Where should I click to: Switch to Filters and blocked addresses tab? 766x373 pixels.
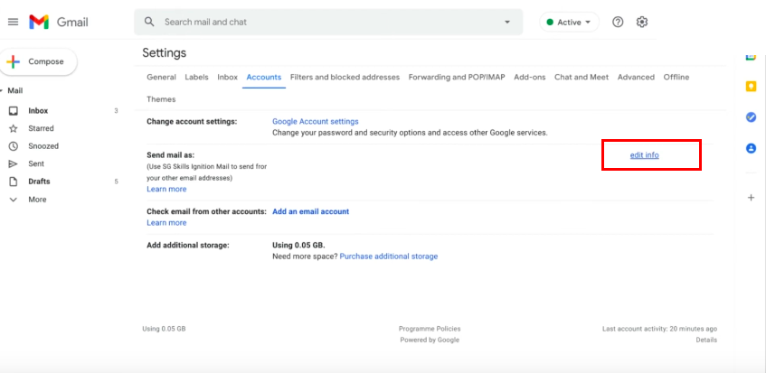pos(345,77)
